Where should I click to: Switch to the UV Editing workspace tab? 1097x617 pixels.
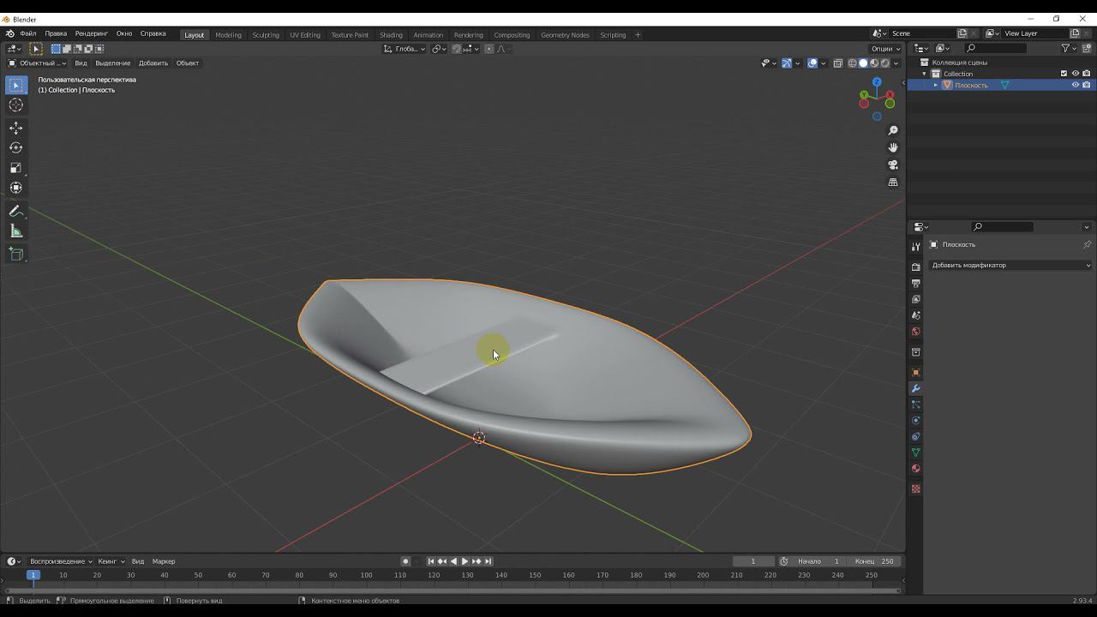click(x=305, y=35)
